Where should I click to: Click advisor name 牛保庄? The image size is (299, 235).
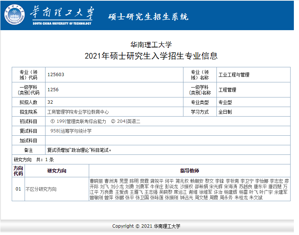(157, 186)
